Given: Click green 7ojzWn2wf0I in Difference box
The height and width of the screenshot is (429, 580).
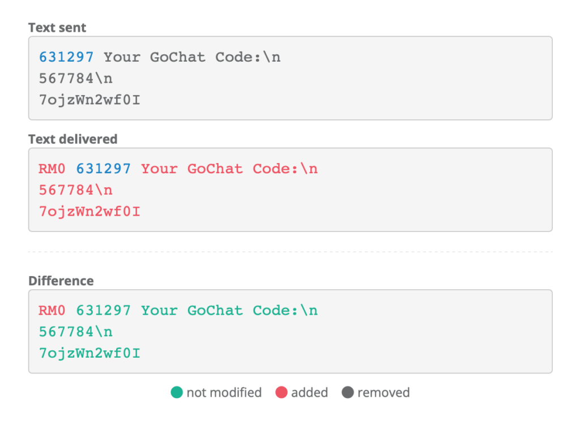Looking at the screenshot, I should (89, 353).
